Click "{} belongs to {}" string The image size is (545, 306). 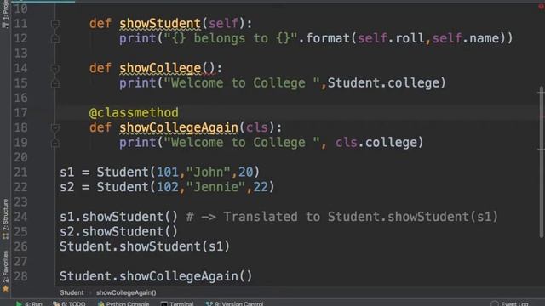pos(231,38)
